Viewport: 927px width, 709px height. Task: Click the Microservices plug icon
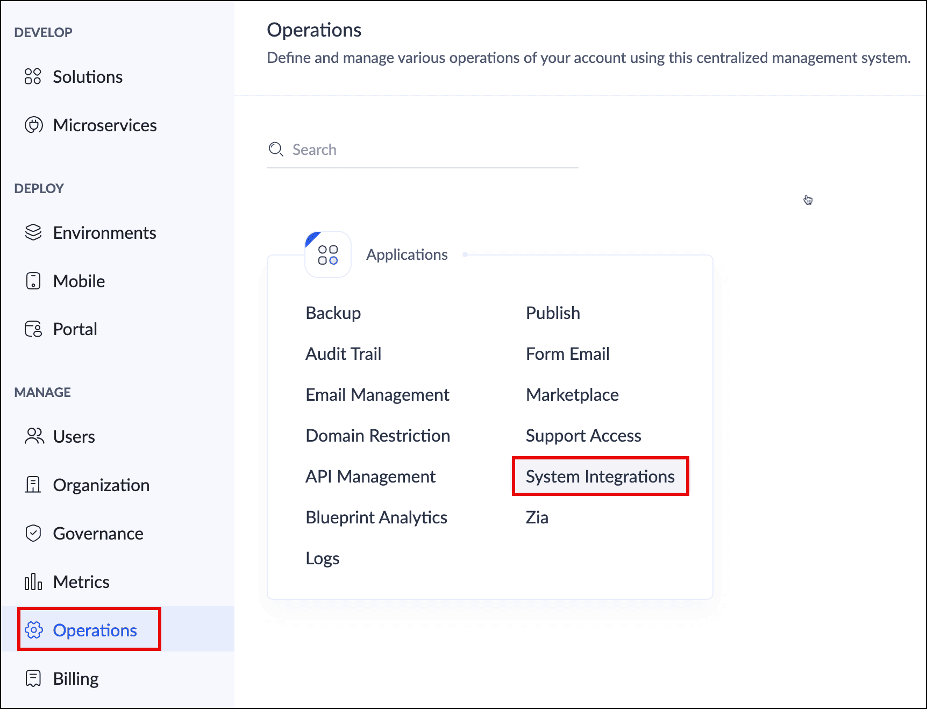pos(33,125)
